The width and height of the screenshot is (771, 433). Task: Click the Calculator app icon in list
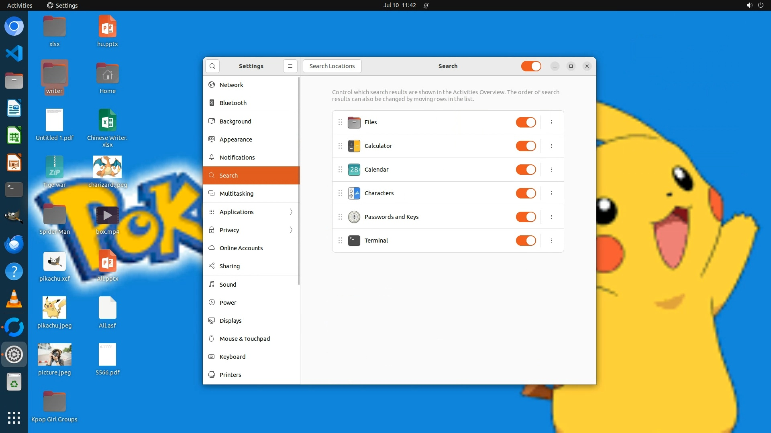[x=354, y=146]
